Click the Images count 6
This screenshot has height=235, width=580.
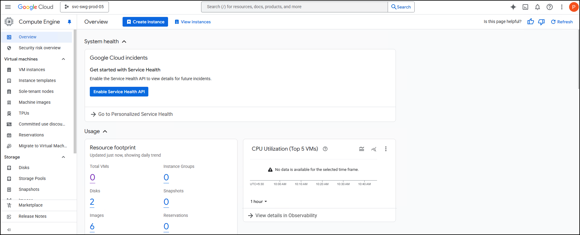[x=92, y=227]
